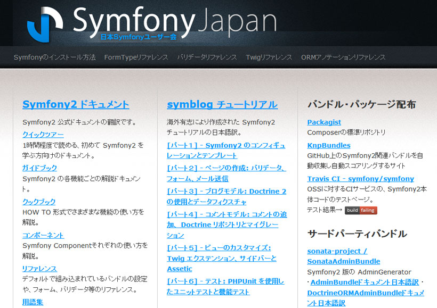Click text Composerの標準リポジトリ

(346, 132)
